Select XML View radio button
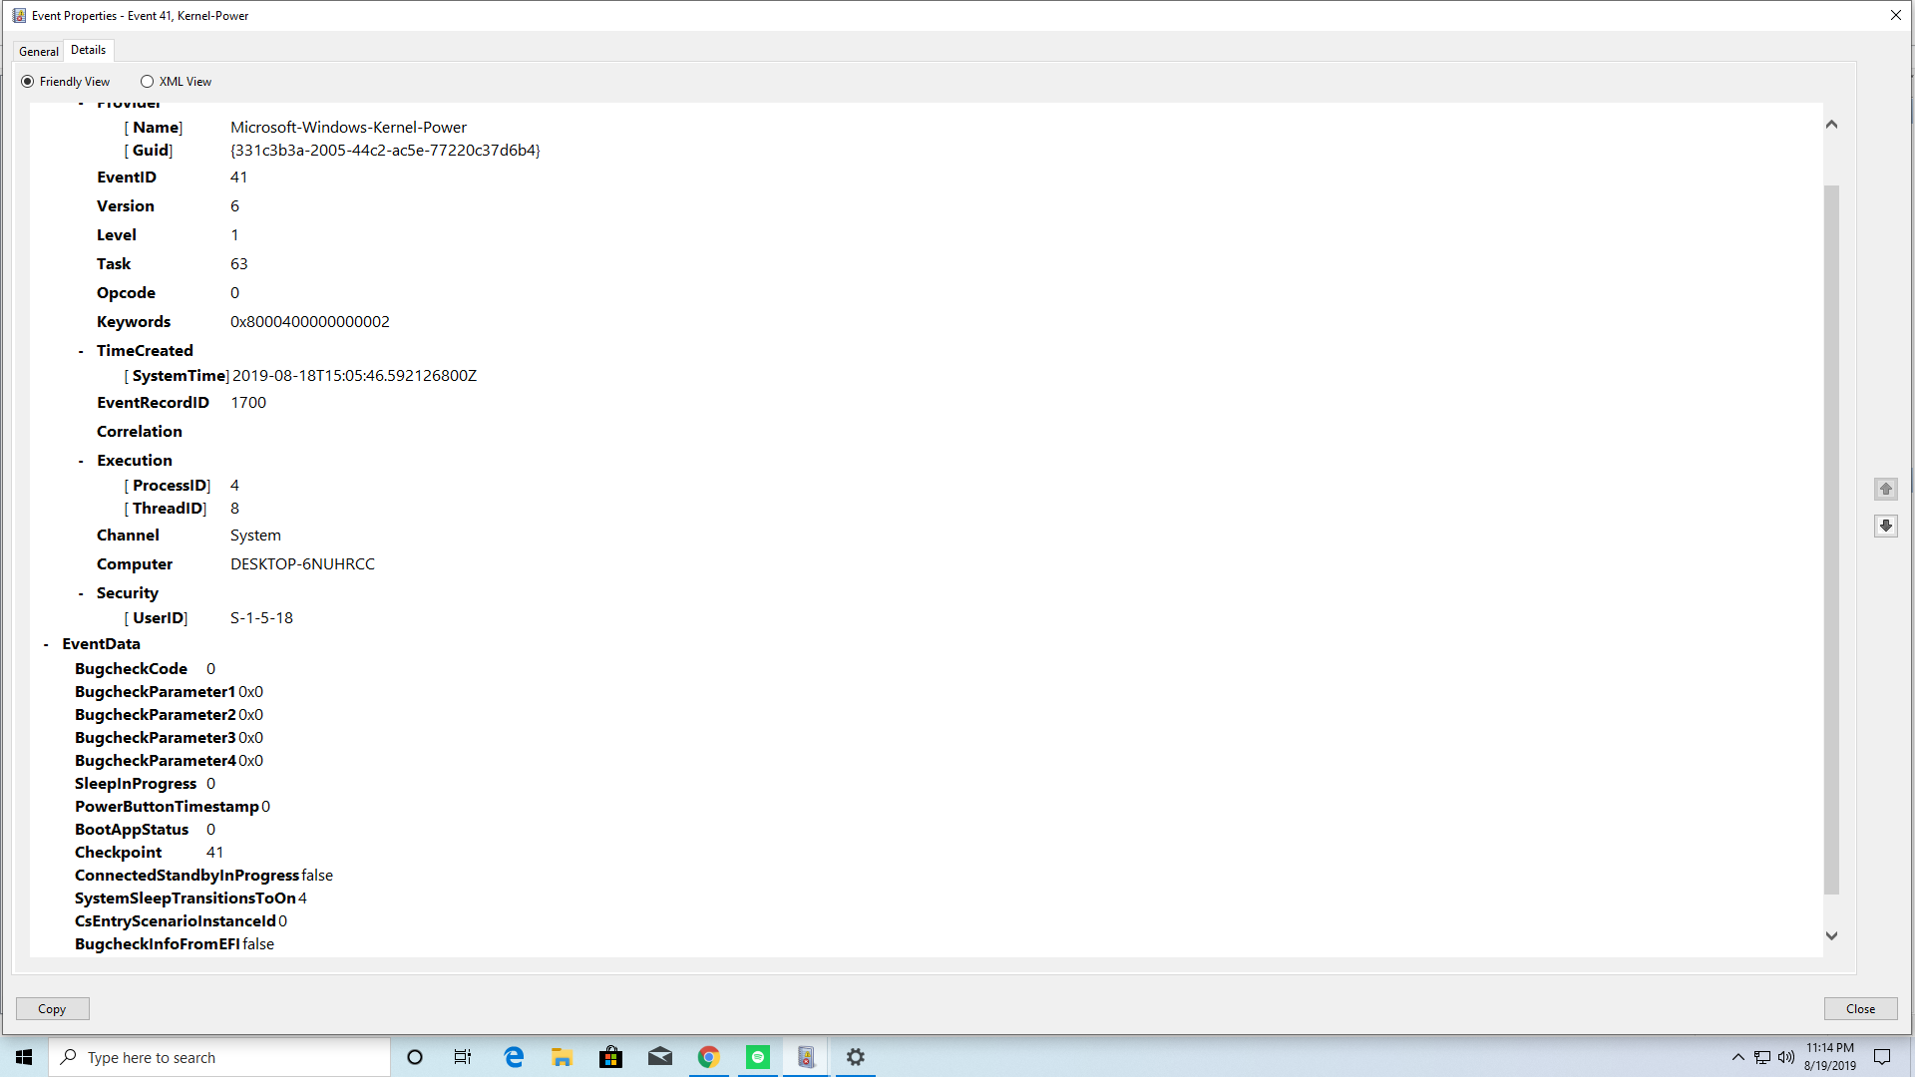1915x1077 pixels. pyautogui.click(x=177, y=82)
